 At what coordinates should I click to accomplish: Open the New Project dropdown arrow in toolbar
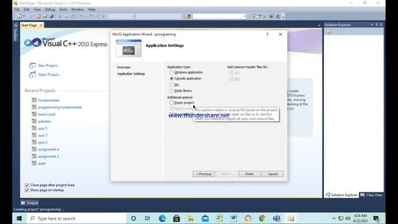click(24, 16)
